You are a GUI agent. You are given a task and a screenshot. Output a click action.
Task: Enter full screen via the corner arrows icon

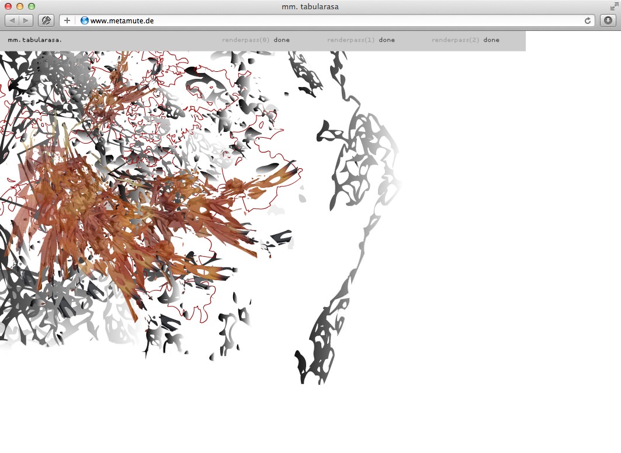[x=613, y=6]
